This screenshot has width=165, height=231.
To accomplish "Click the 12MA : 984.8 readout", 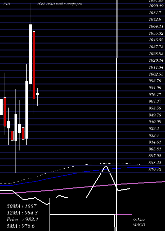I will pyautogui.click(x=22, y=213).
